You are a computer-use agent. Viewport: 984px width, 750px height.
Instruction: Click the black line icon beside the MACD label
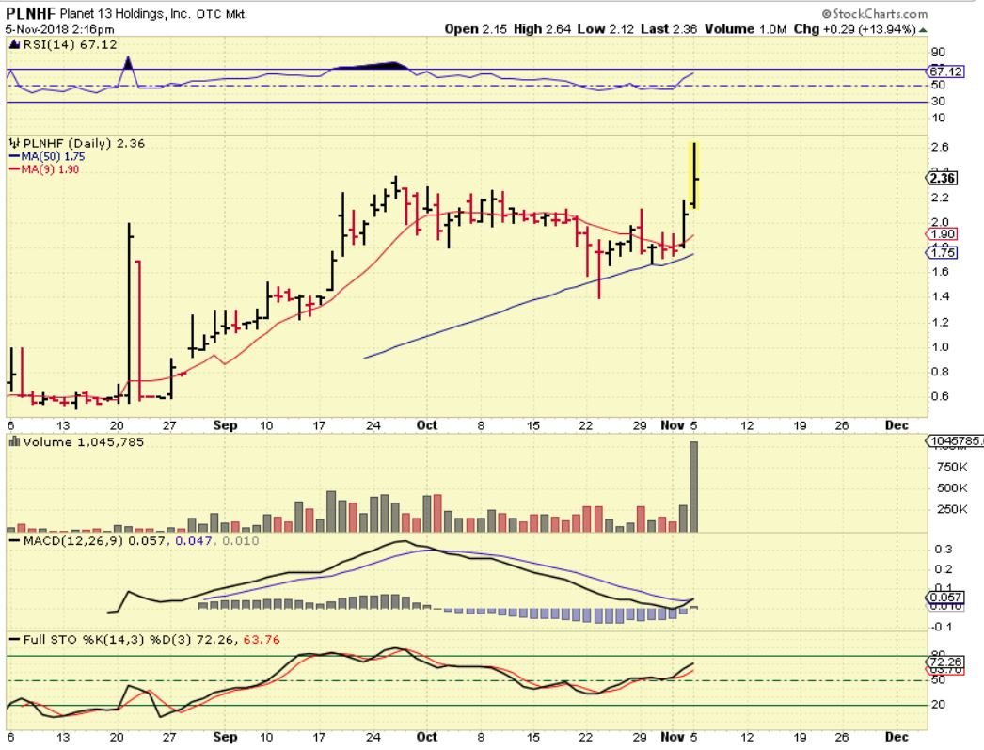point(14,541)
